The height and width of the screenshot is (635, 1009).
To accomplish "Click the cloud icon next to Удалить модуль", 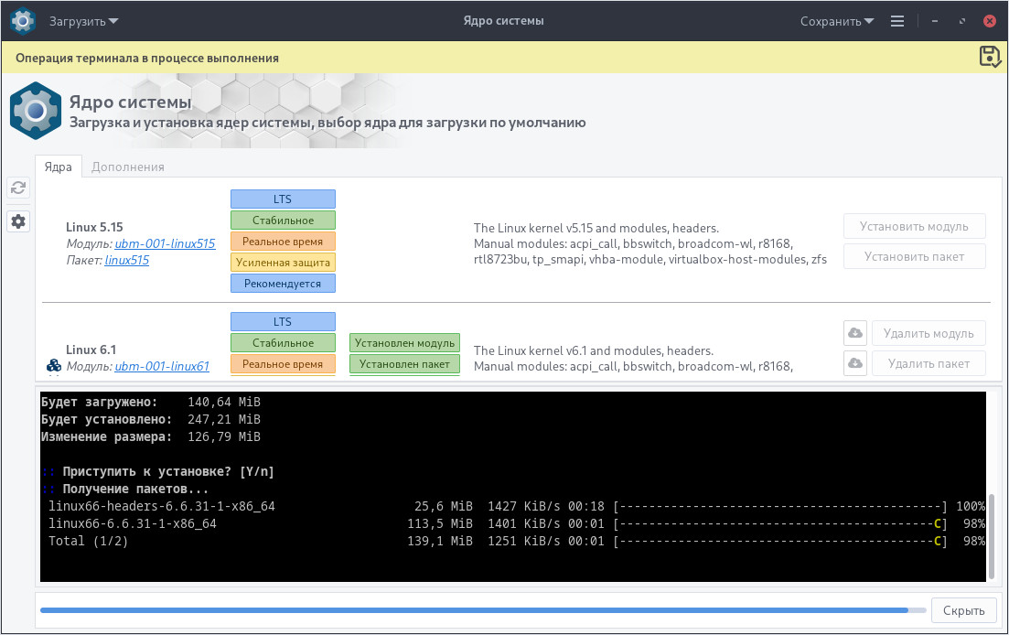I will (855, 333).
